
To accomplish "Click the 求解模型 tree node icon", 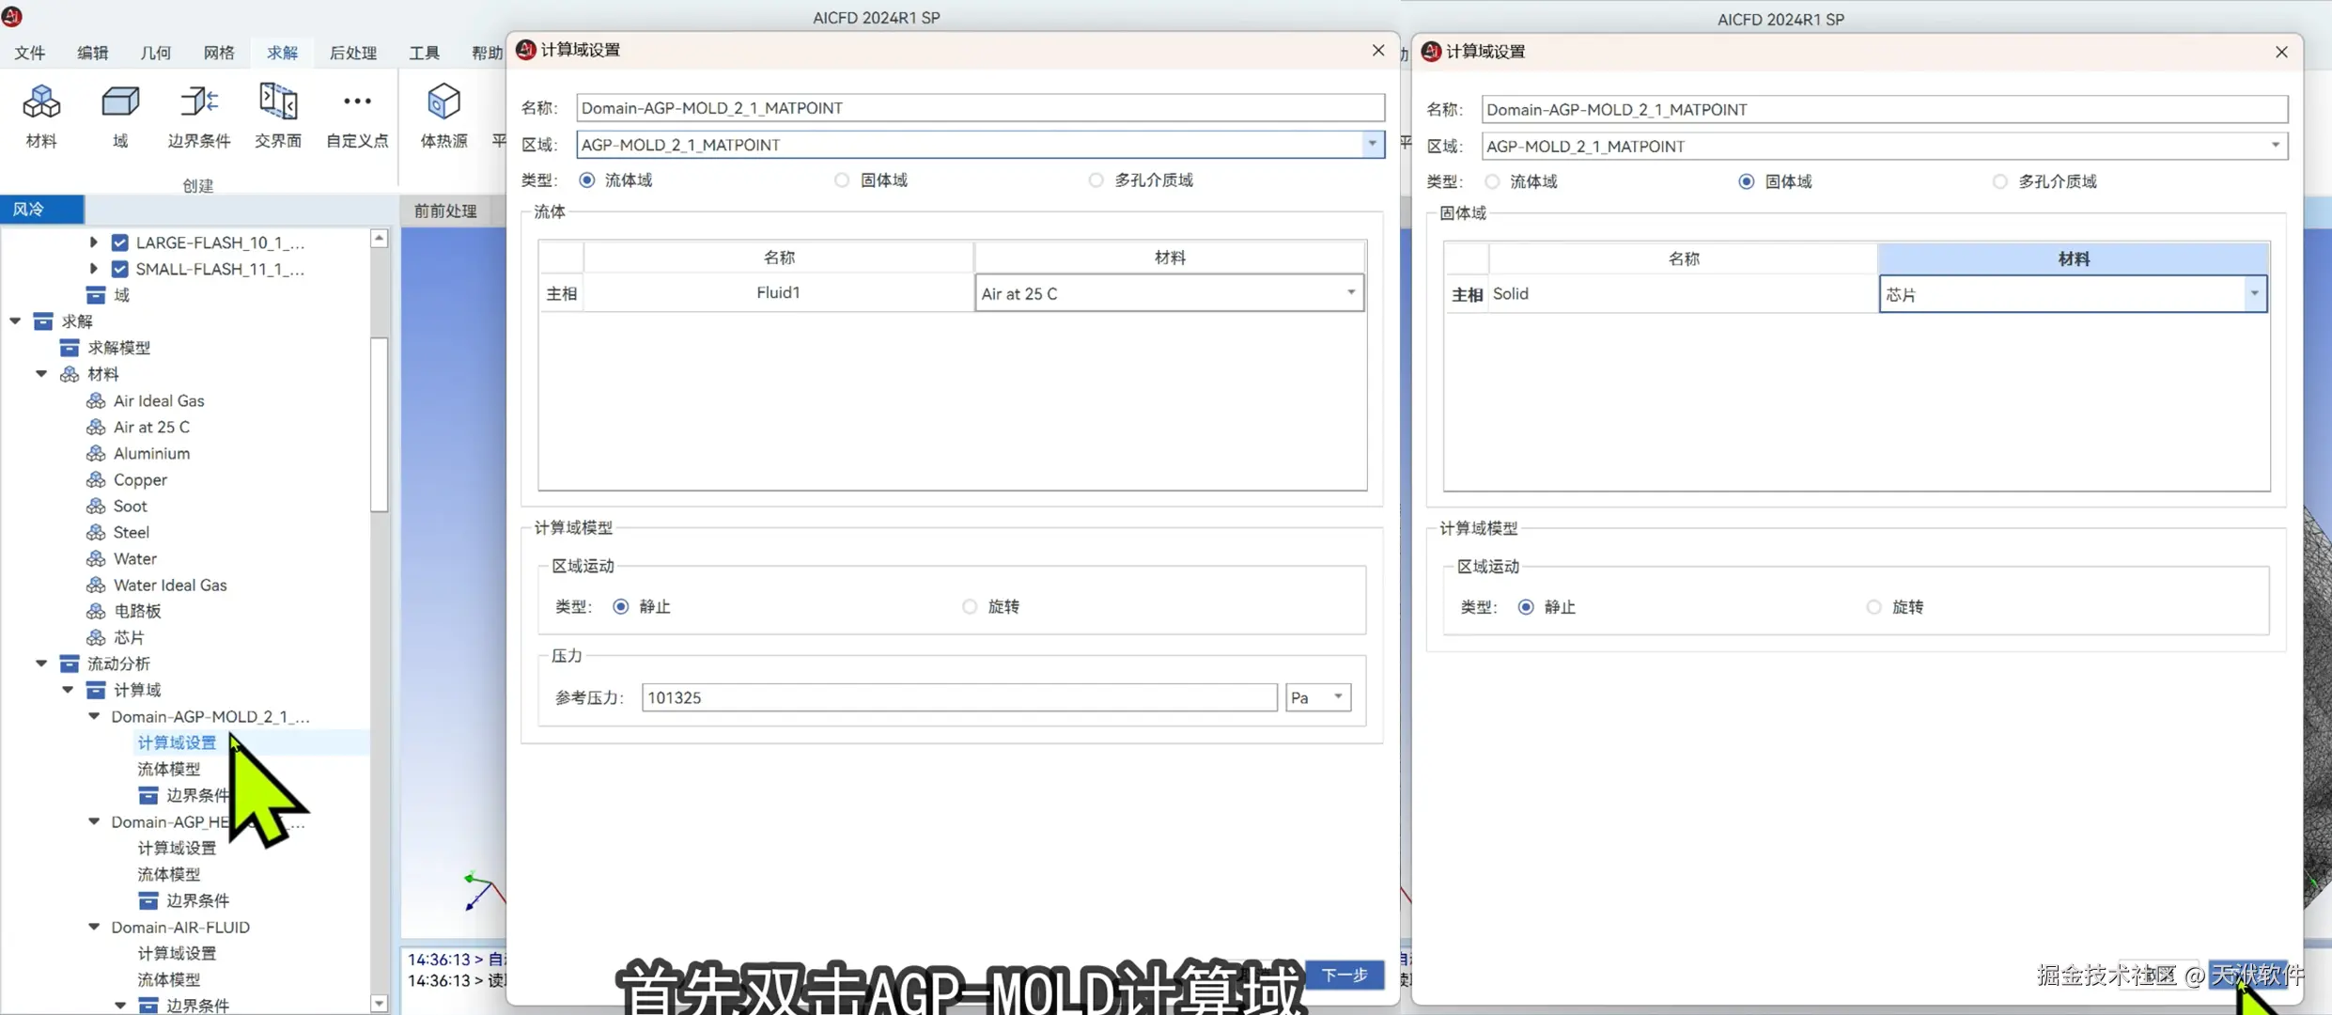I will click(x=70, y=348).
